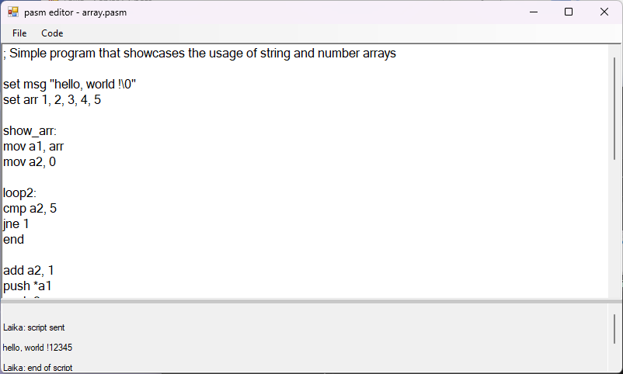
Task: Click the 'jne 1' instruction line
Action: click(16, 224)
